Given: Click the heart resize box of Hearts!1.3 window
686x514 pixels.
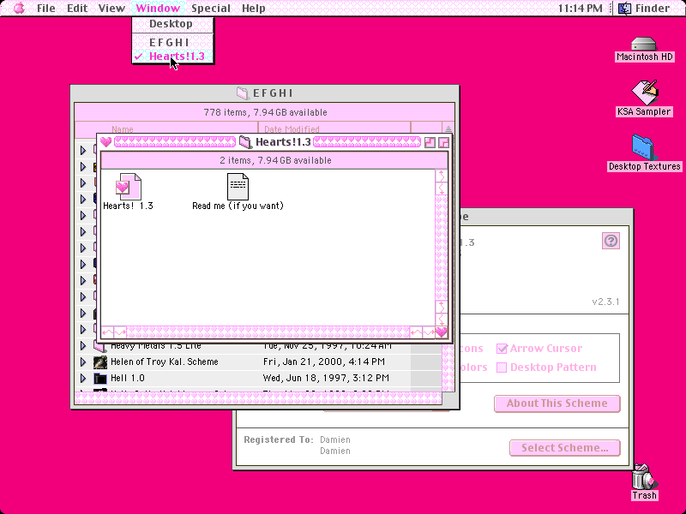Looking at the screenshot, I should 442,332.
